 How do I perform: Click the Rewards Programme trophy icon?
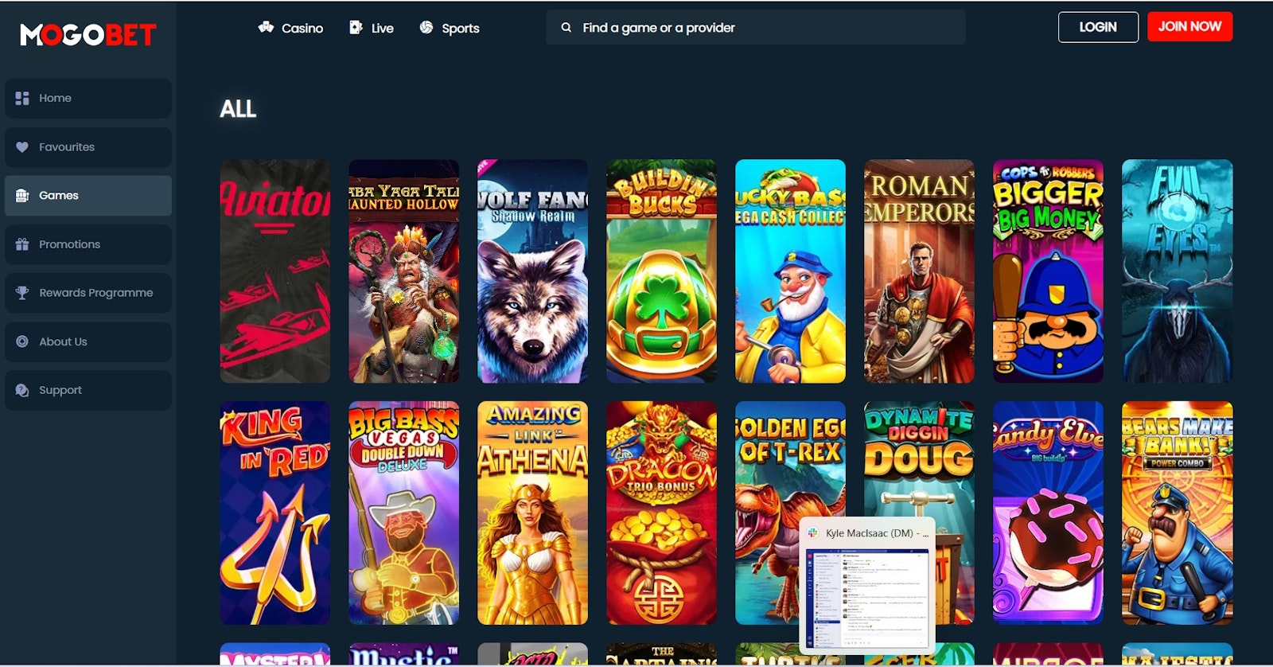click(x=22, y=293)
